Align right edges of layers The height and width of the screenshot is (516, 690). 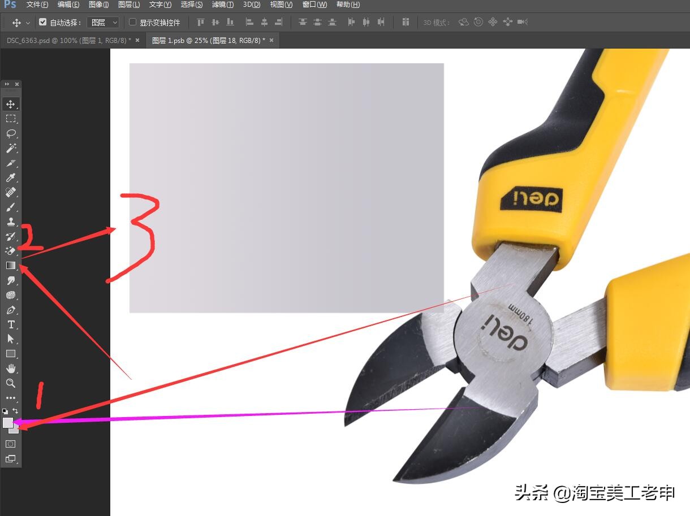(x=278, y=22)
